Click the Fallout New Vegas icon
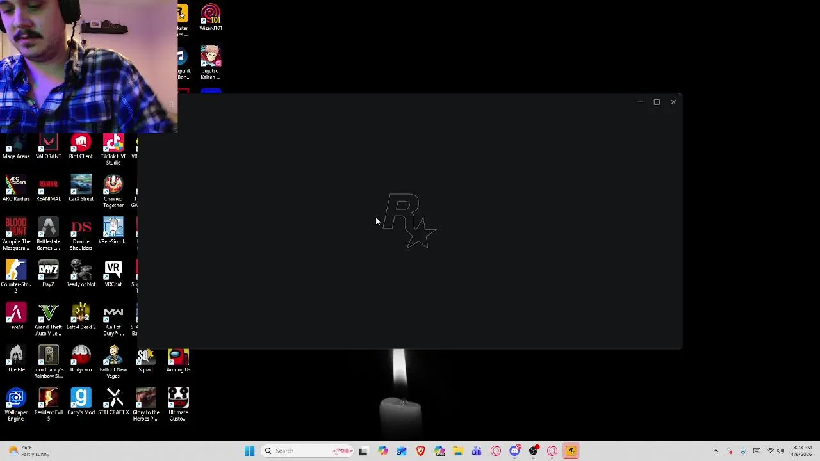The width and height of the screenshot is (820, 461). click(x=113, y=362)
